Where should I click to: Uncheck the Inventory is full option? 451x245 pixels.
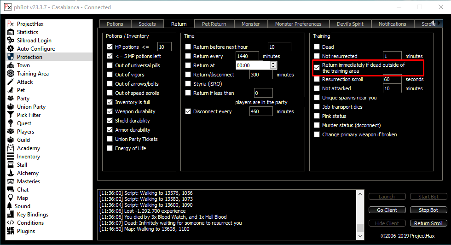point(110,102)
